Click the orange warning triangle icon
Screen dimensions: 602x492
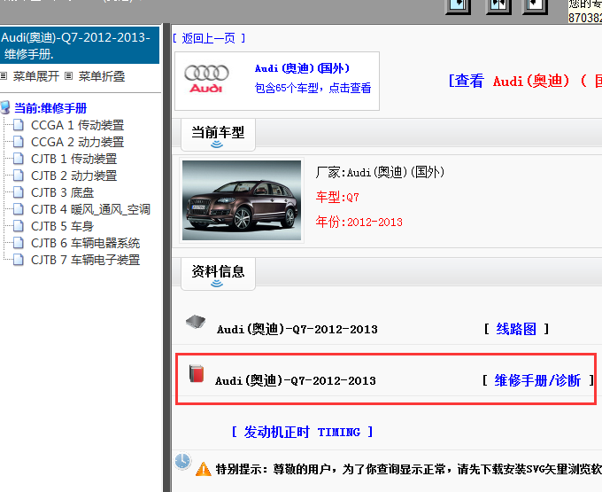pos(203,469)
